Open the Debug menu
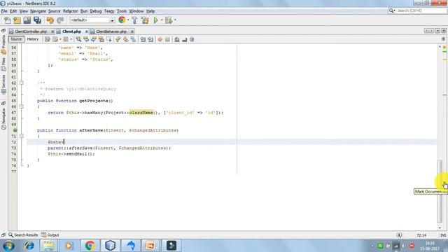This screenshot has height=252, width=448. (96, 11)
